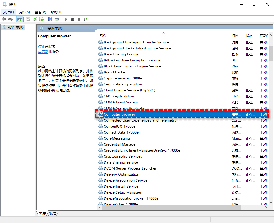Viewport: 274px width, 223px height.
Task: Open properties for the selected service
Action: point(28,19)
